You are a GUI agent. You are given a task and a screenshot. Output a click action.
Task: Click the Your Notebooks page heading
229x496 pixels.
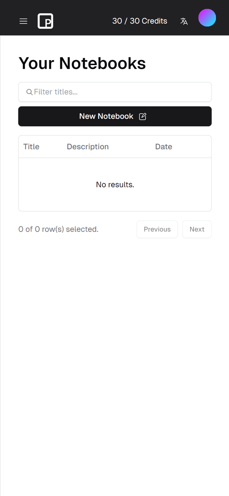82,63
